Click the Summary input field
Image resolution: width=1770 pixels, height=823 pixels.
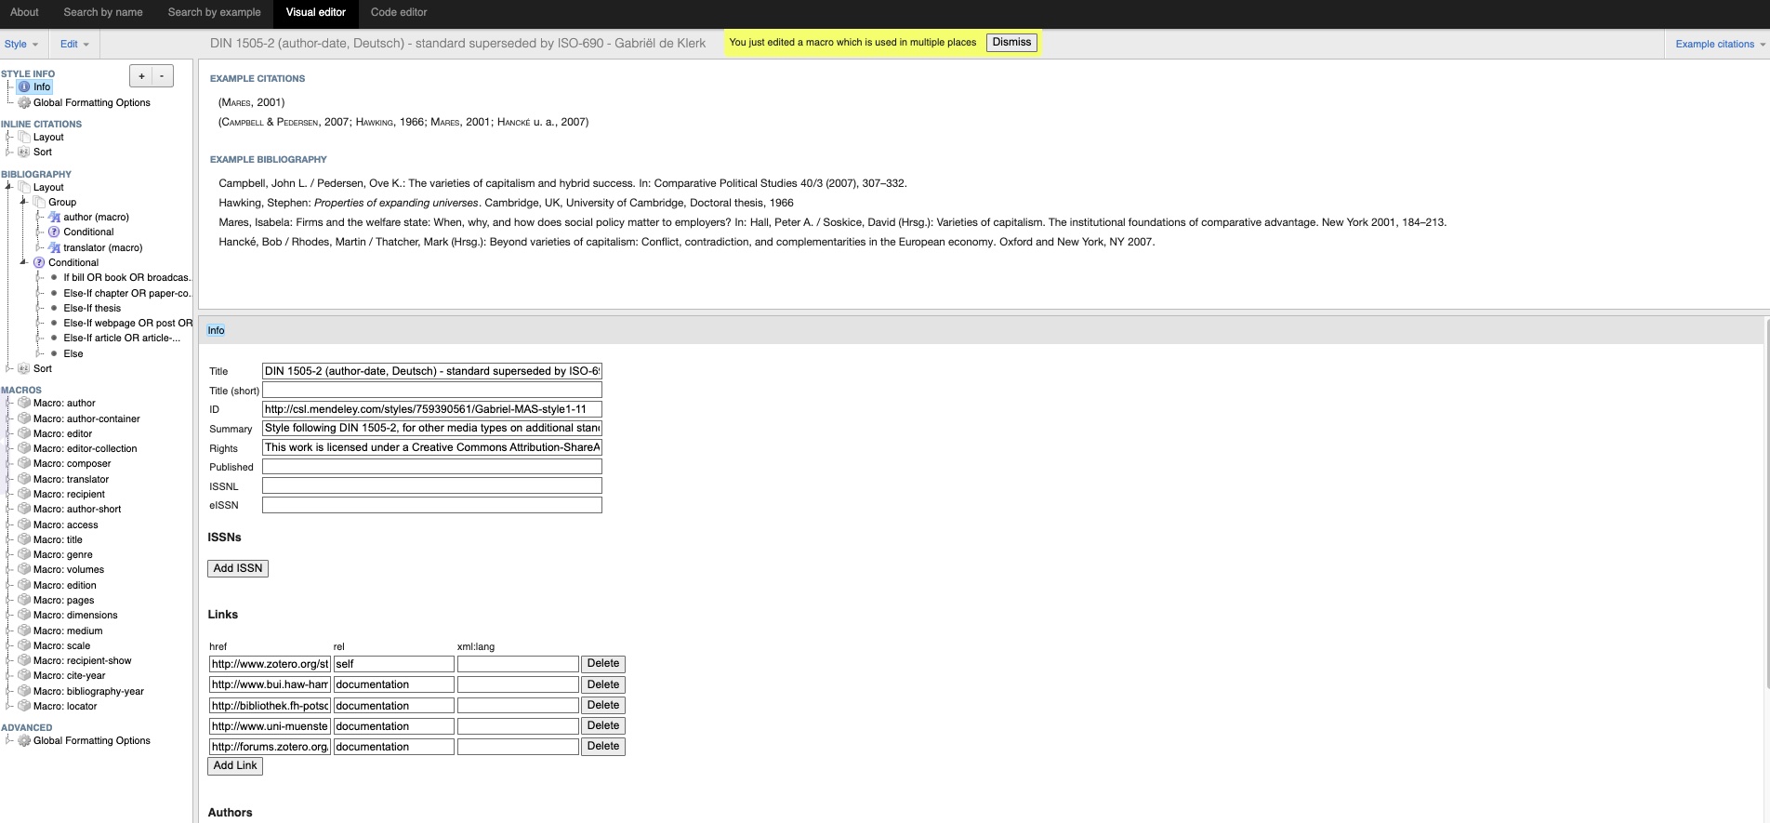(x=432, y=429)
